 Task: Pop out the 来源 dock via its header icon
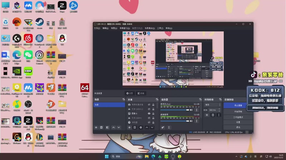tap(157, 100)
